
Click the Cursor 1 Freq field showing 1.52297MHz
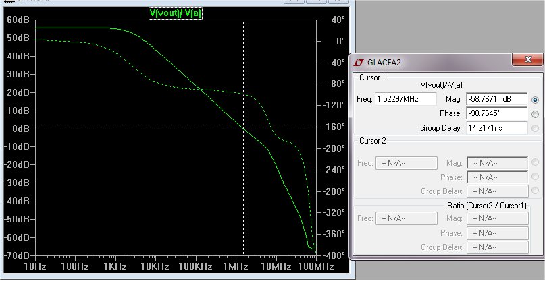tap(405, 99)
